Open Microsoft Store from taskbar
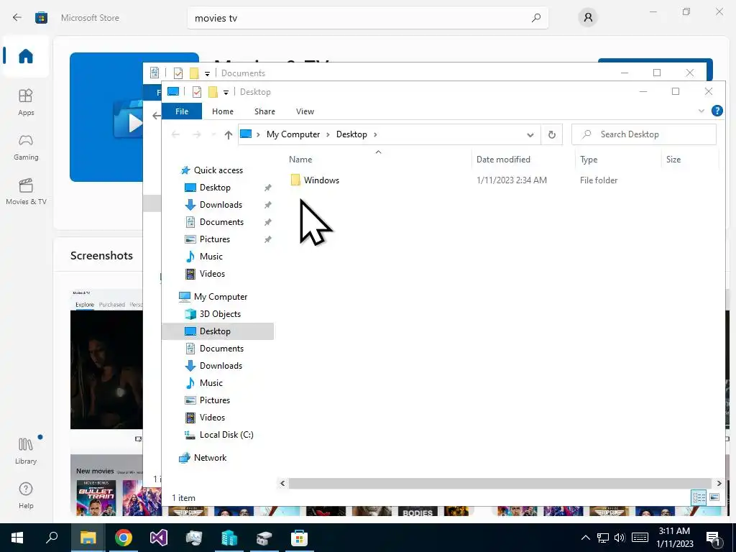 pos(299,538)
